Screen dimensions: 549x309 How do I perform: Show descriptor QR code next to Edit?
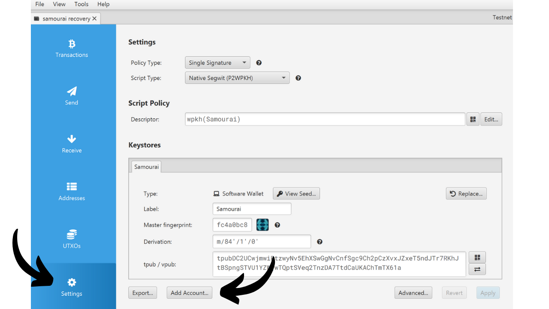(473, 119)
